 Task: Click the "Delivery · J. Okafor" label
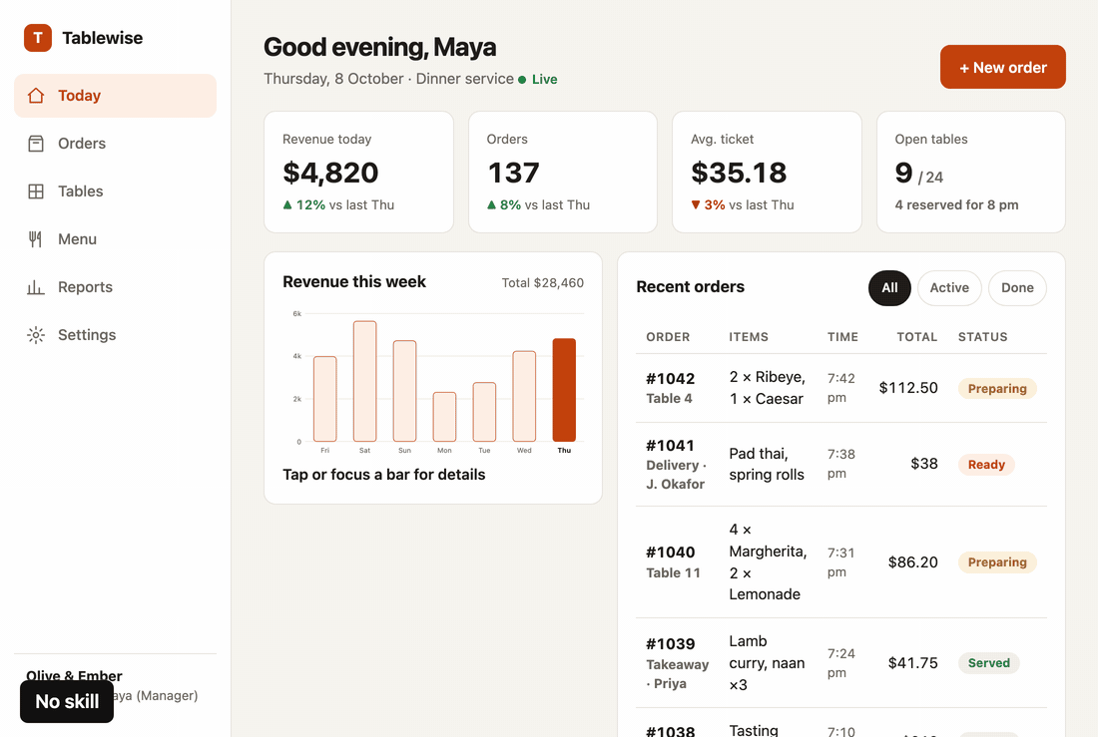point(676,475)
